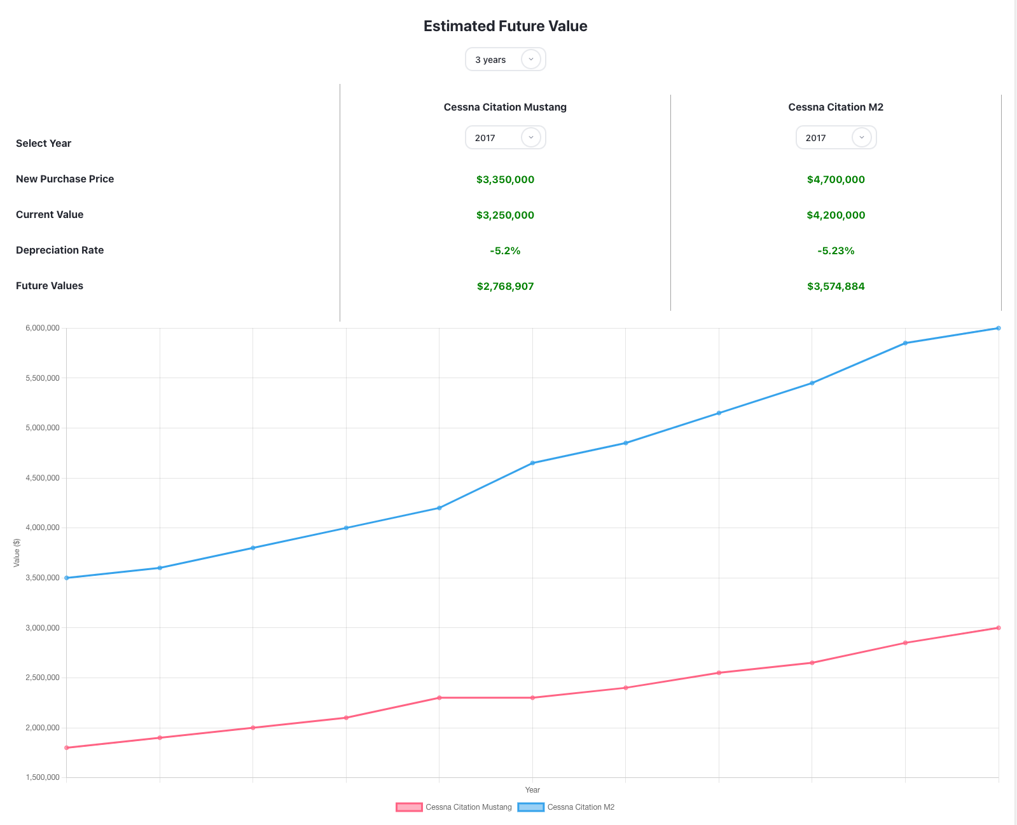Click the Mustang depreciation rate -5.2%
Image resolution: width=1017 pixels, height=825 pixels.
pos(506,250)
